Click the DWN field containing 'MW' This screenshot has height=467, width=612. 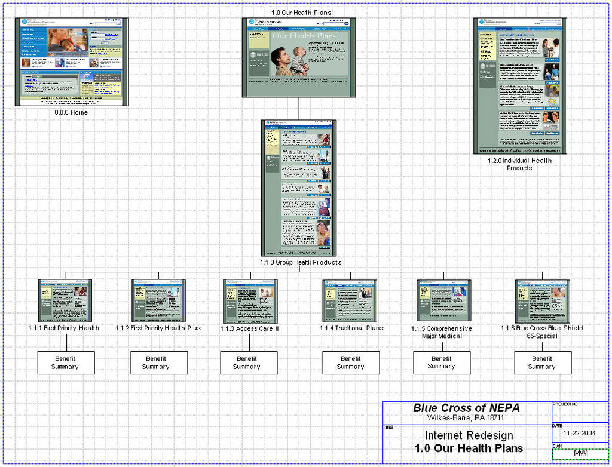[x=580, y=454]
